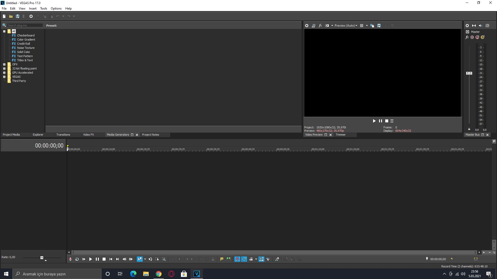This screenshot has height=279, width=497.
Task: Open split screen view dropdown arrow
Action: pos(332,26)
